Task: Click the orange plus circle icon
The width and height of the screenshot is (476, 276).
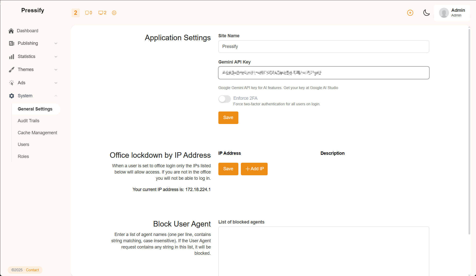Action: [410, 13]
